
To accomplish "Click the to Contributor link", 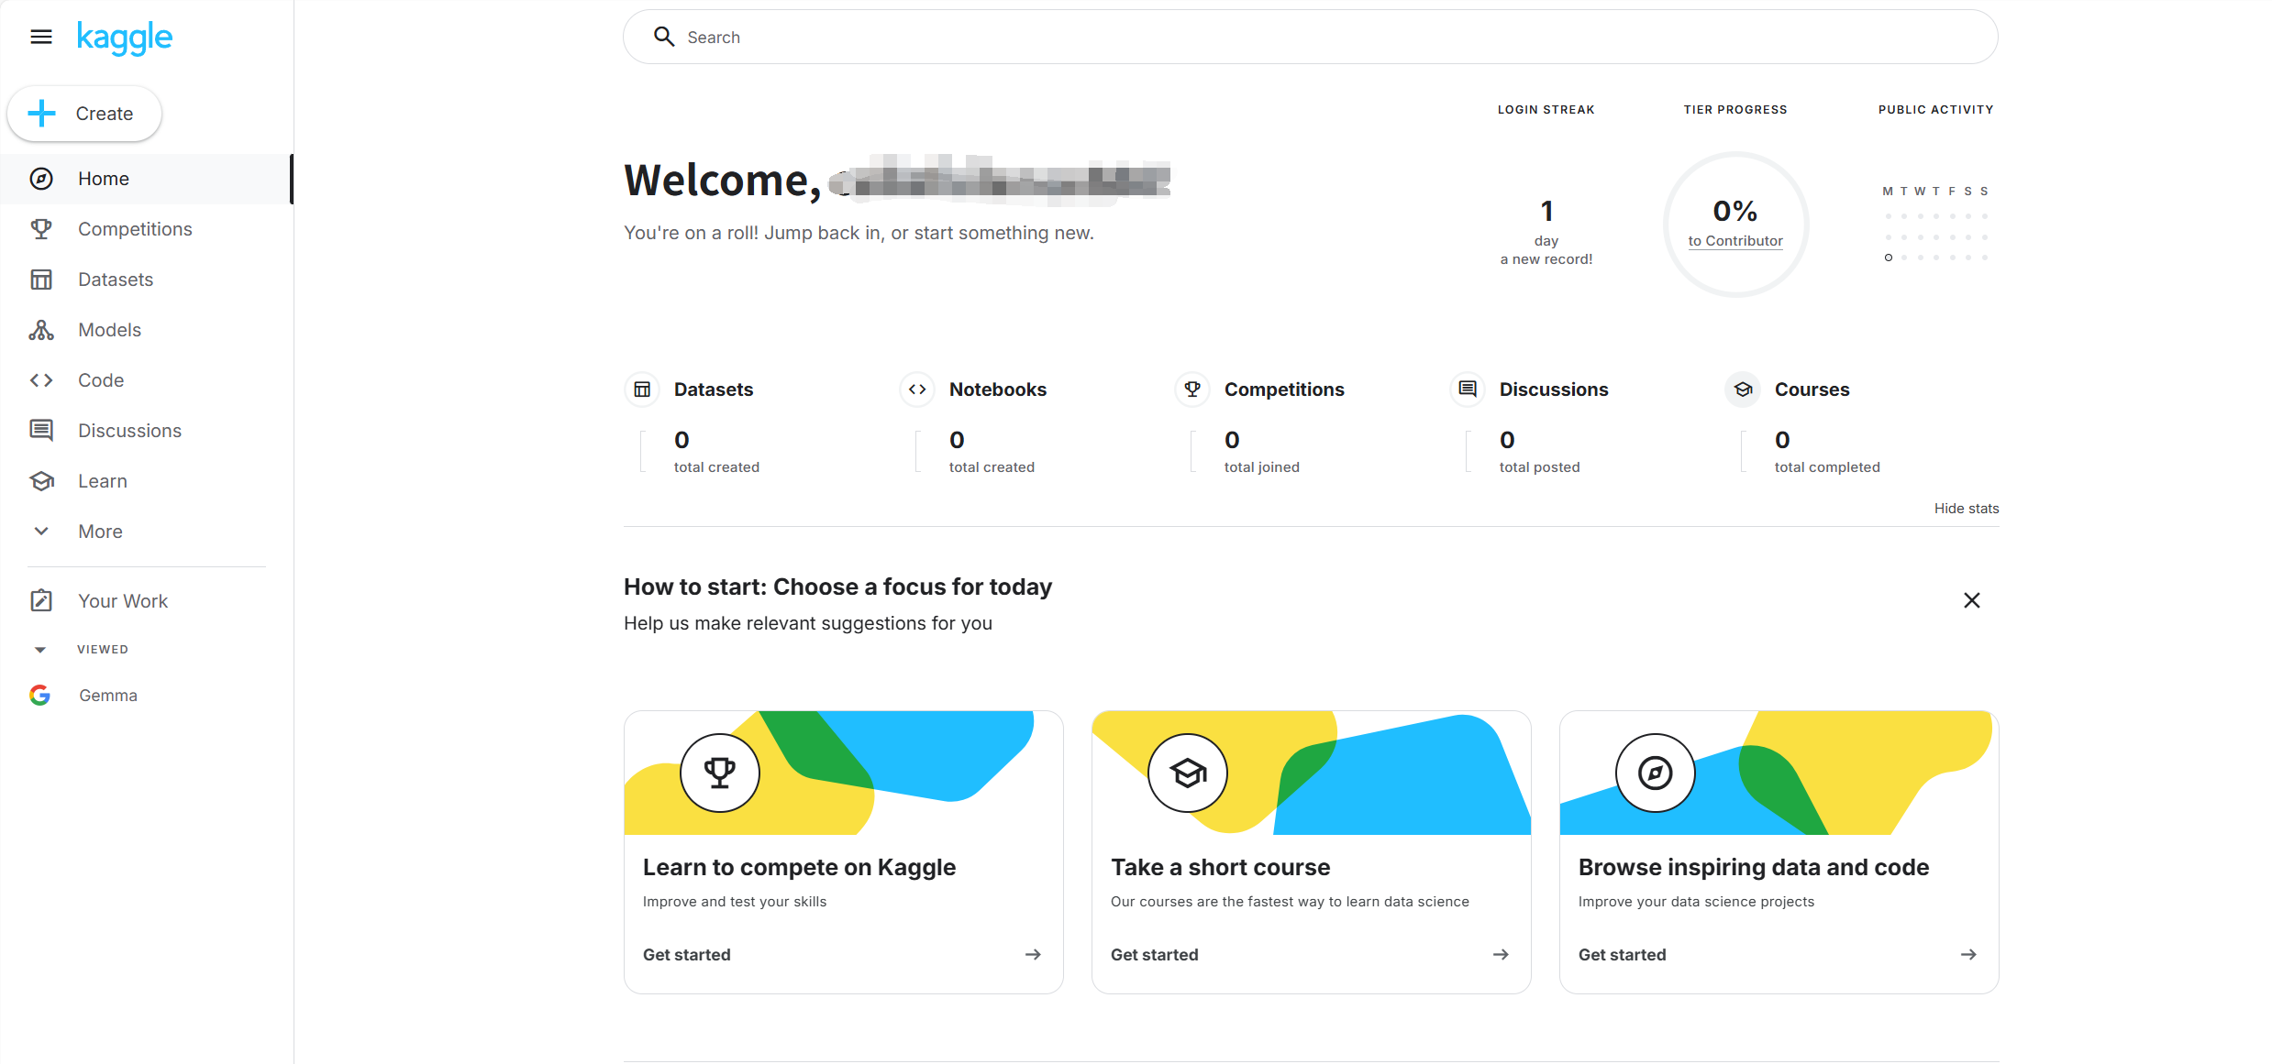I will click(x=1734, y=241).
